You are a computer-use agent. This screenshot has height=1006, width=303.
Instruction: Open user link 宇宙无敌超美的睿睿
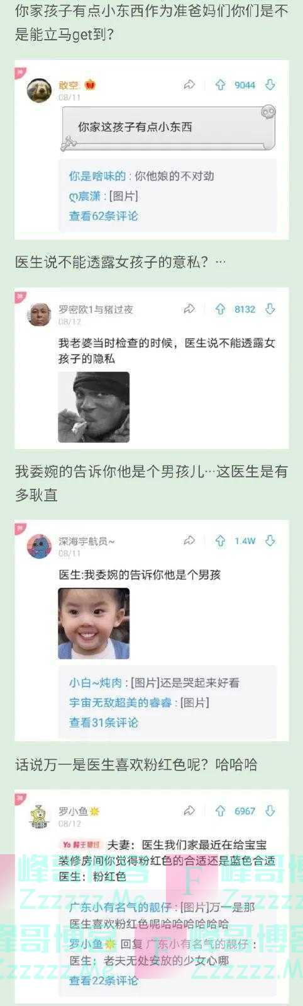pyautogui.click(x=120, y=702)
